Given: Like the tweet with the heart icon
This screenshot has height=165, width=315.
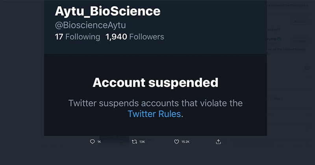Looking at the screenshot, I should pos(176,141).
